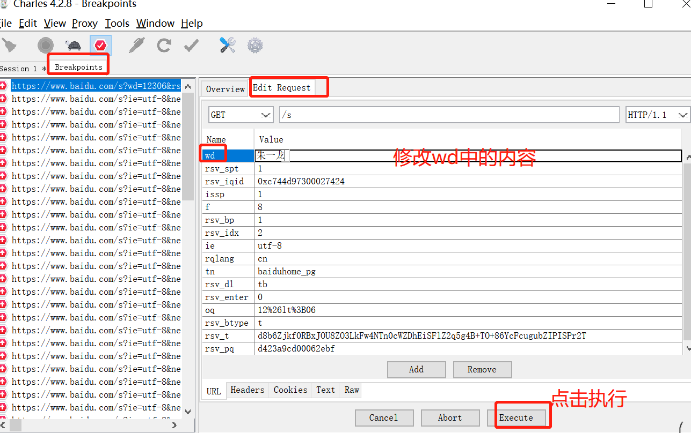
Task: Select the rsv_spt parameter row
Action: coord(442,168)
